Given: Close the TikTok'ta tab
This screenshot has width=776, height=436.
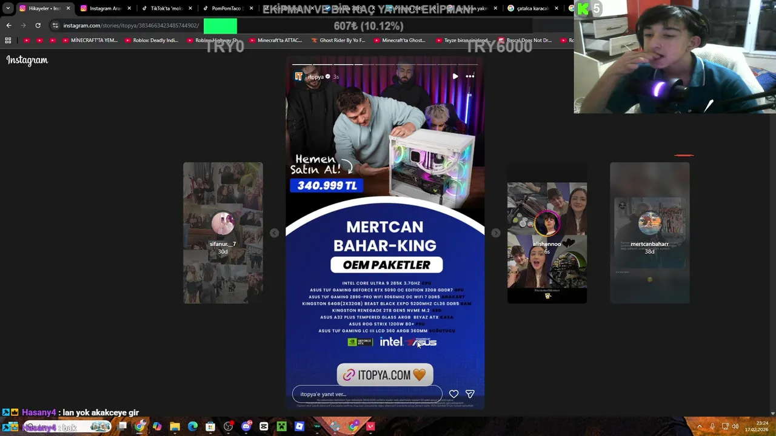Looking at the screenshot, I should 190,8.
